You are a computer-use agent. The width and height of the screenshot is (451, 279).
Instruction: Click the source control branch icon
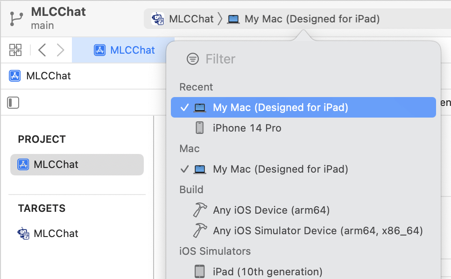coord(16,19)
